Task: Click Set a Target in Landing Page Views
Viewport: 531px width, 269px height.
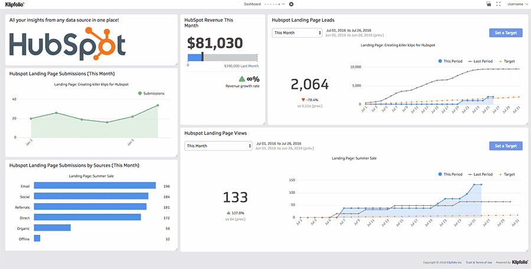Action: (x=506, y=146)
